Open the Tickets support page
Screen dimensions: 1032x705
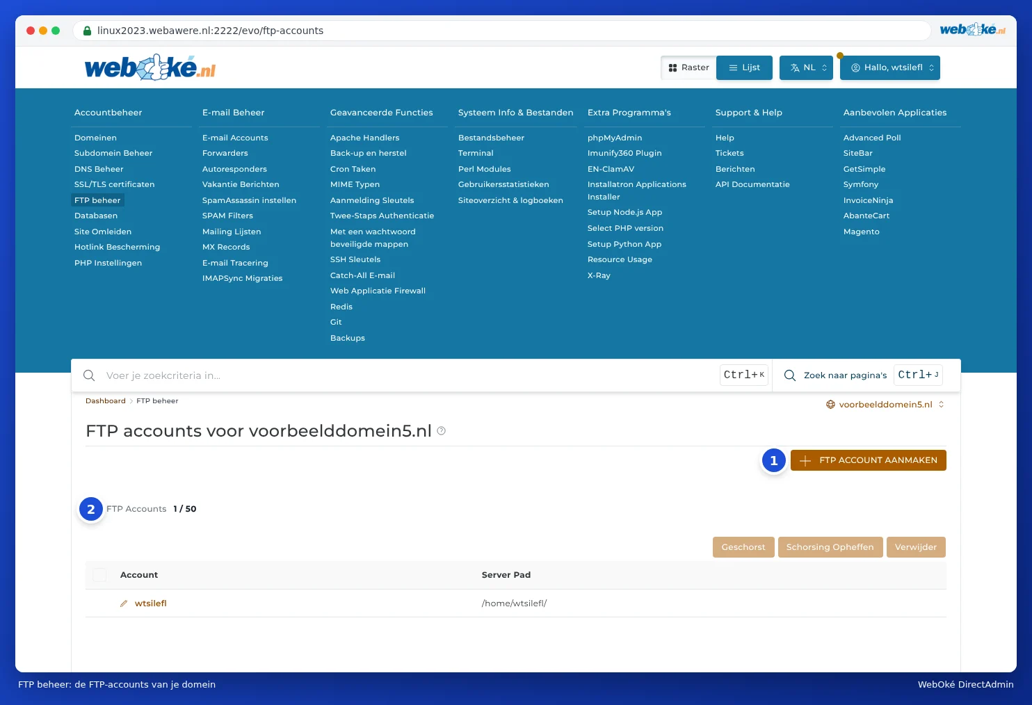point(729,153)
